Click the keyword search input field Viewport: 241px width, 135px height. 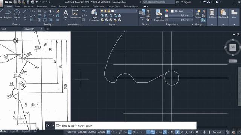[x=159, y=2]
